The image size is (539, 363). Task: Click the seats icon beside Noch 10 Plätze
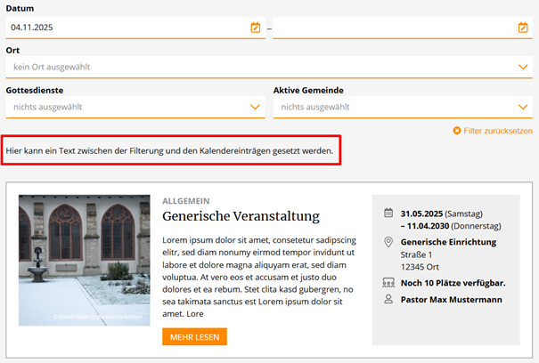388,283
